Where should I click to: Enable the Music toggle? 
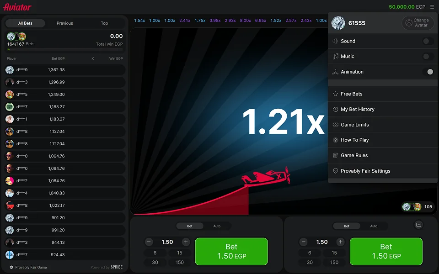point(428,57)
